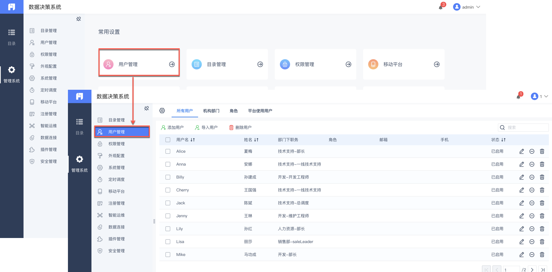
Task: Click the page number input box
Action: click(x=512, y=269)
